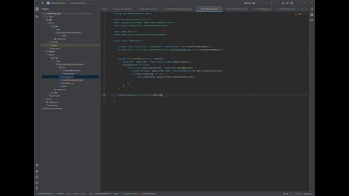Collapse the API module node
349x196 pixels.
point(44,20)
